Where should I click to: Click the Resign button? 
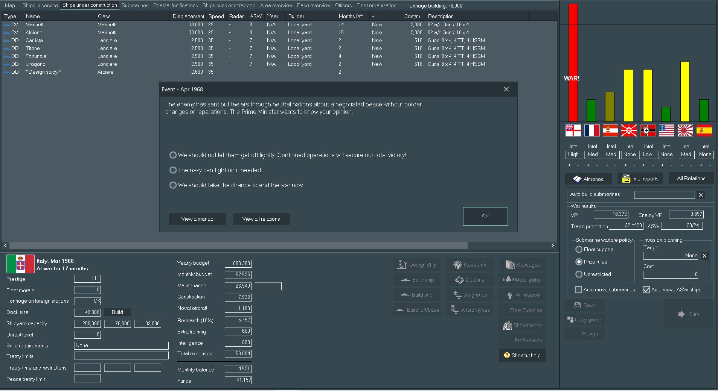click(x=585, y=333)
